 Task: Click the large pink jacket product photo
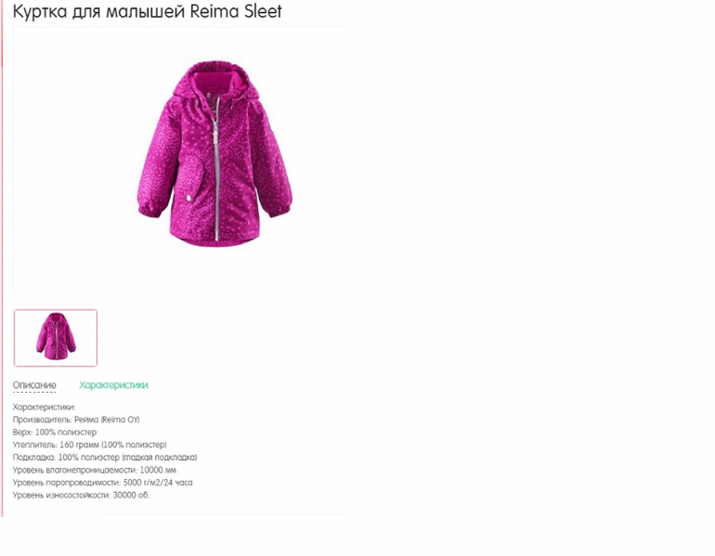[x=214, y=153]
